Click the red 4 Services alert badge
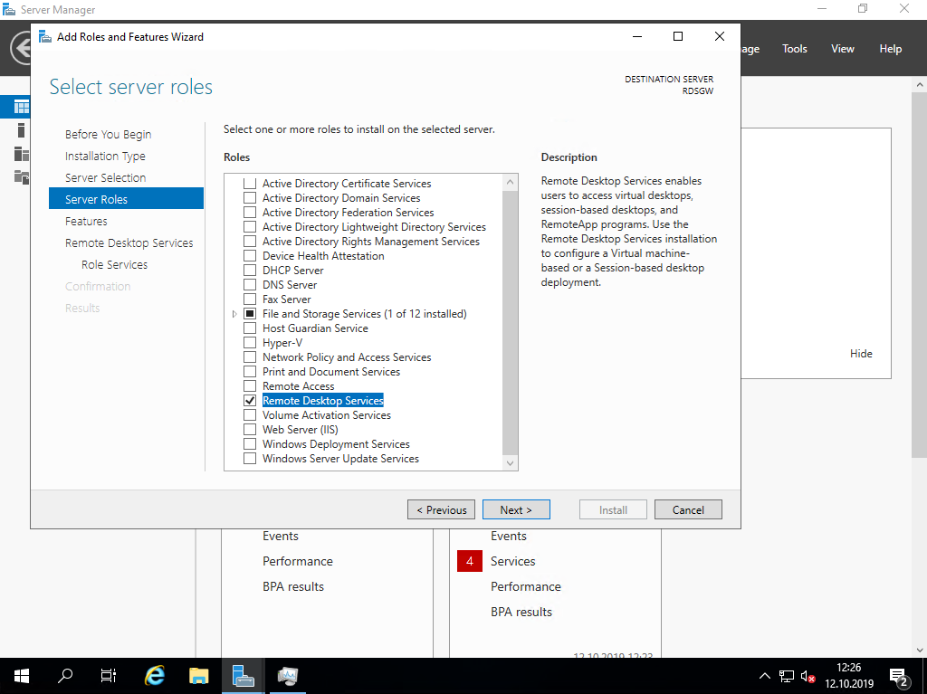 [470, 561]
